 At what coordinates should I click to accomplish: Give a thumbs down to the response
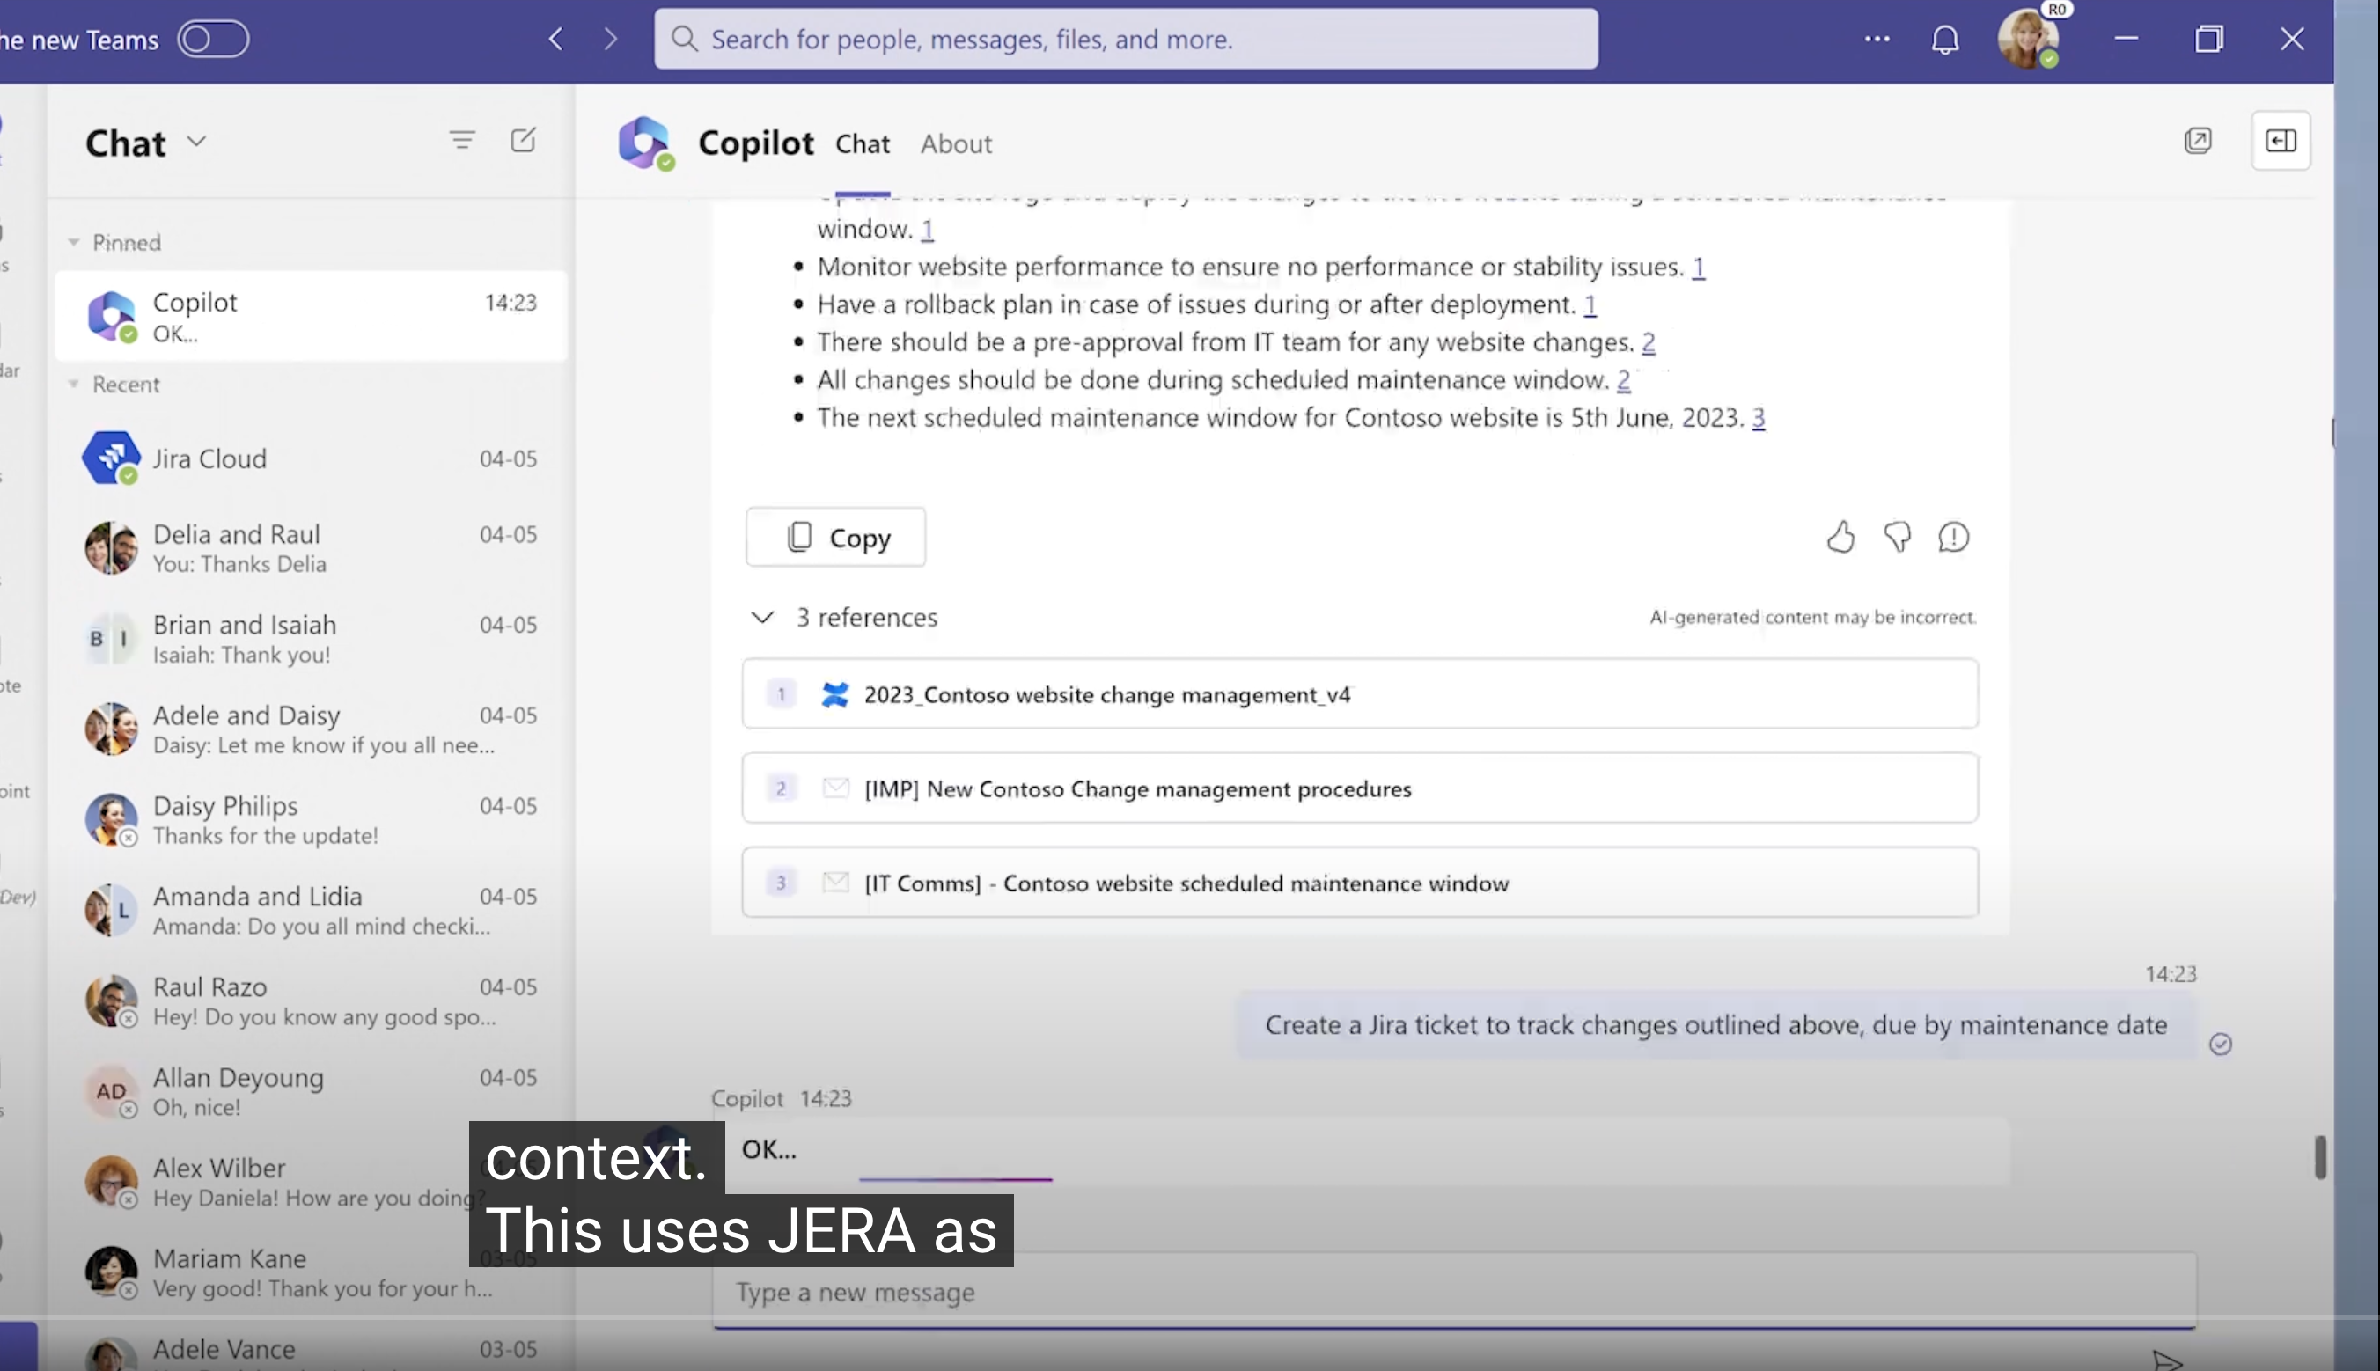click(1897, 537)
